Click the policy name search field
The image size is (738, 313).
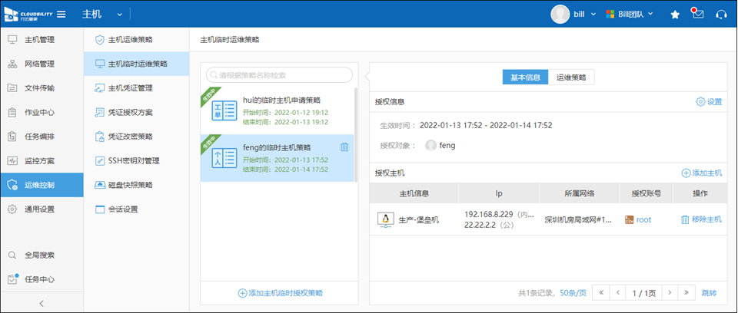tap(280, 75)
